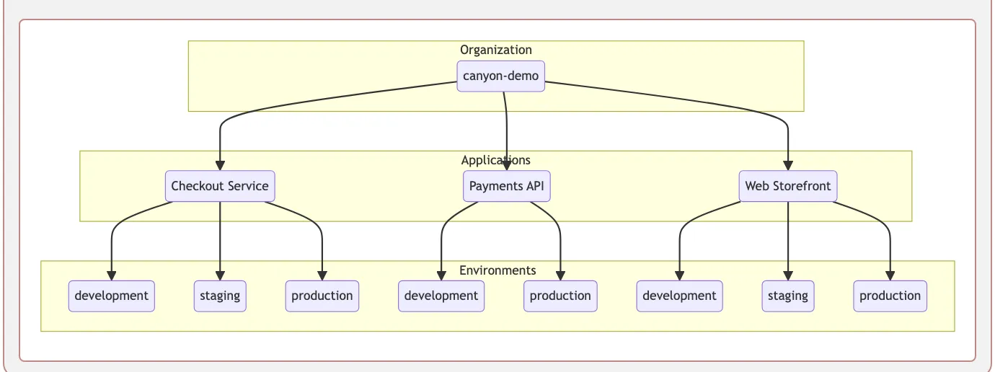Click the Applications group label

tap(496, 160)
